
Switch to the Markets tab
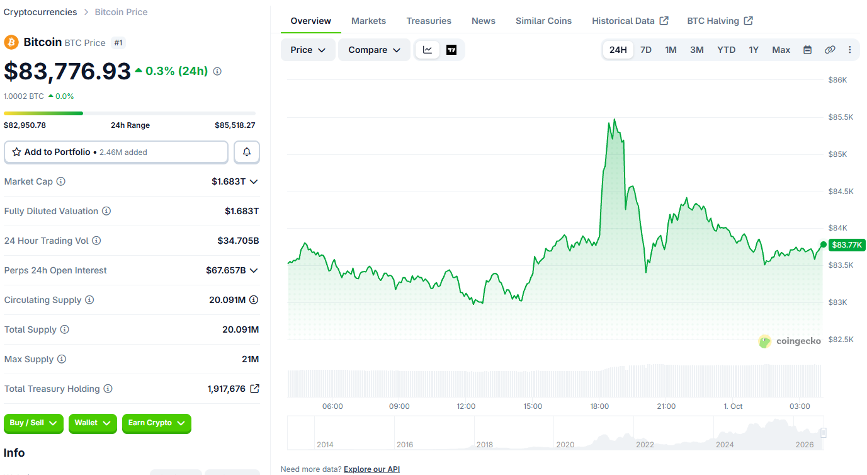click(x=369, y=21)
